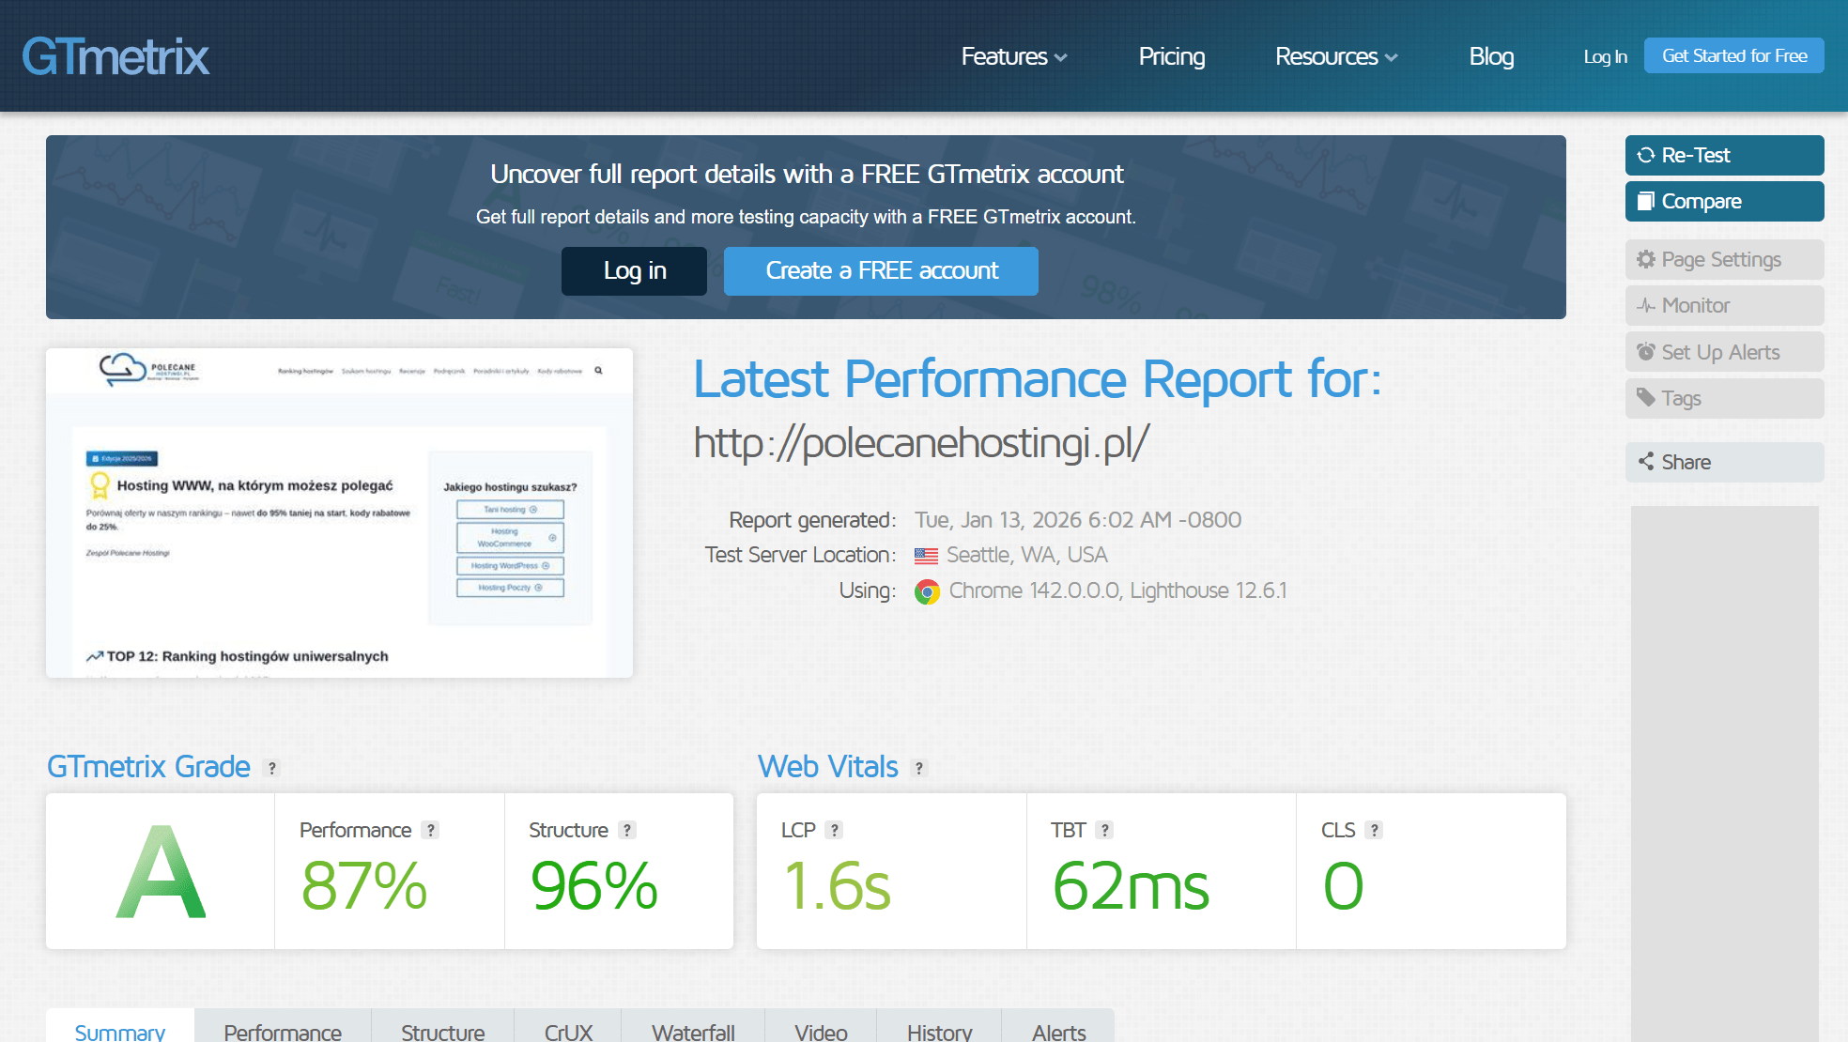Click the Page Settings gear icon
This screenshot has height=1042, width=1848.
1645,260
